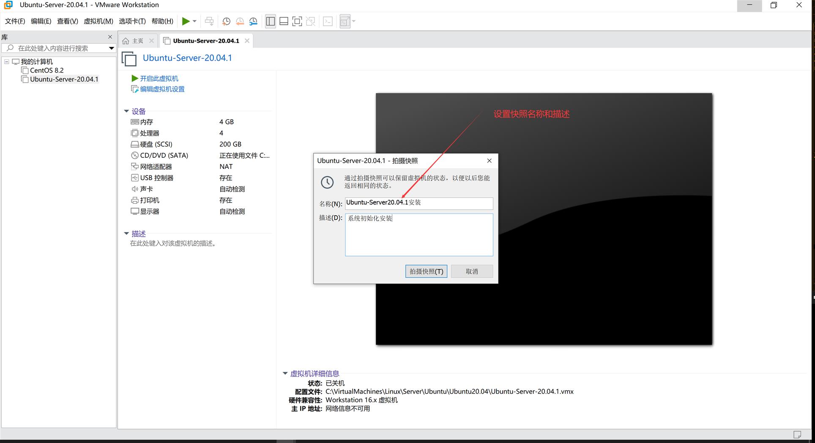Image resolution: width=815 pixels, height=443 pixels.
Task: Toggle the thumbnail bar view icon
Action: coord(284,21)
